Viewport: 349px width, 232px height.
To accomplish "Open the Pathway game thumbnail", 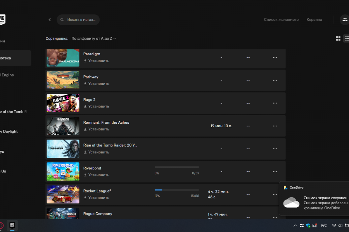I will coord(63,80).
